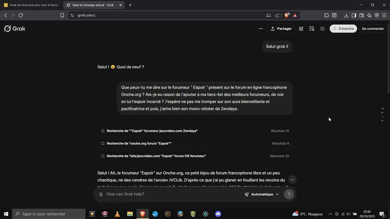Close the "Salut et échange amical" tab
The width and height of the screenshot is (390, 219).
pyautogui.click(x=121, y=5)
